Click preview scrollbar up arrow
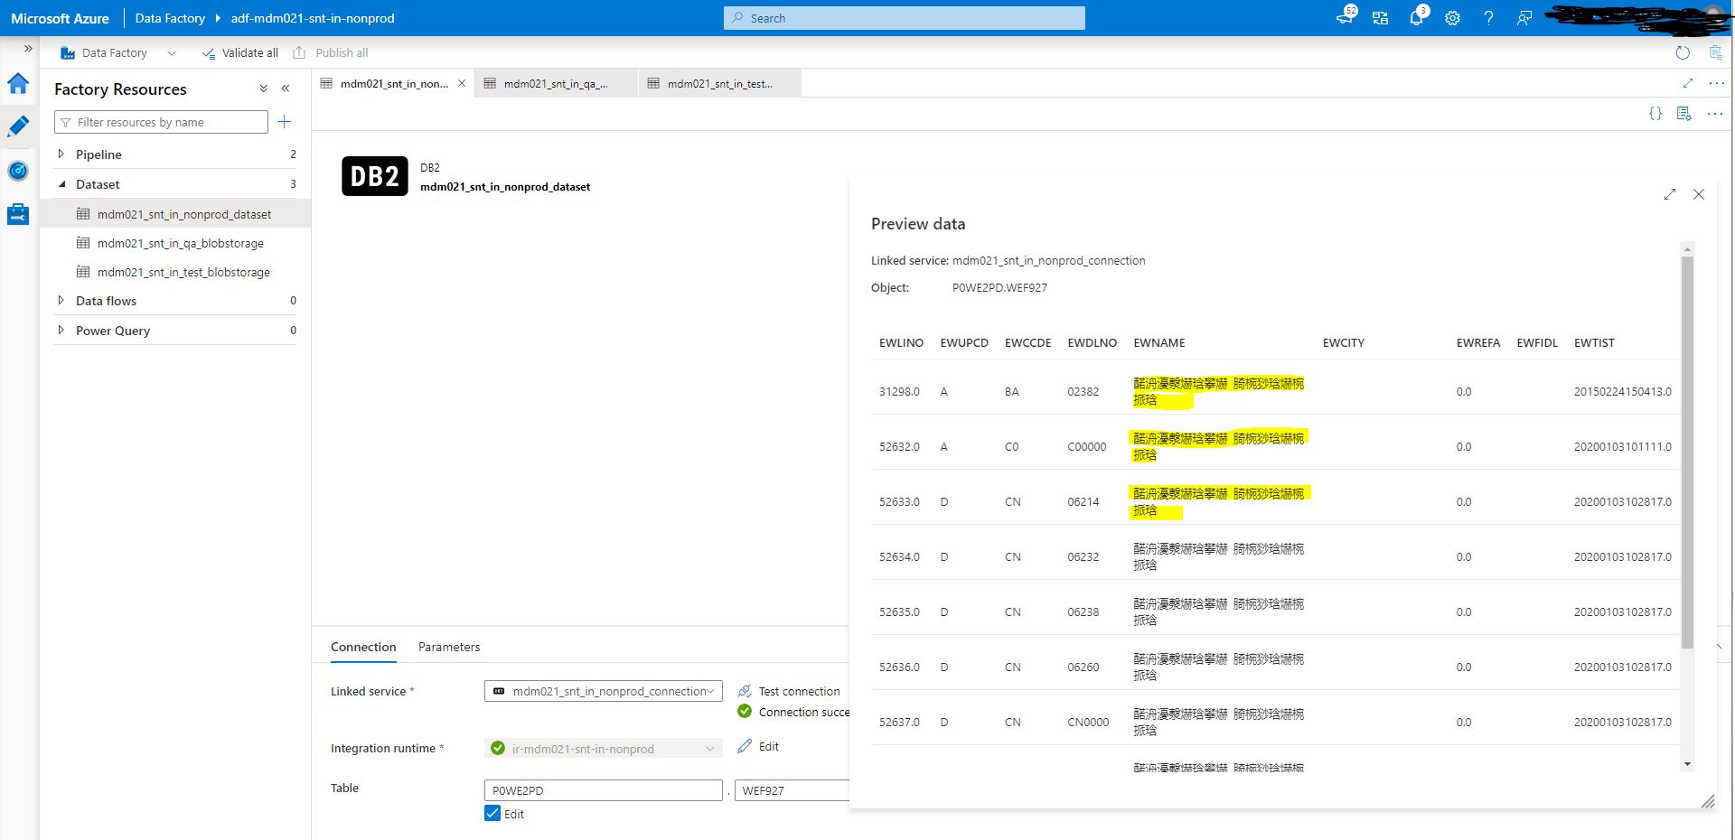The height and width of the screenshot is (840, 1735). pos(1687,248)
